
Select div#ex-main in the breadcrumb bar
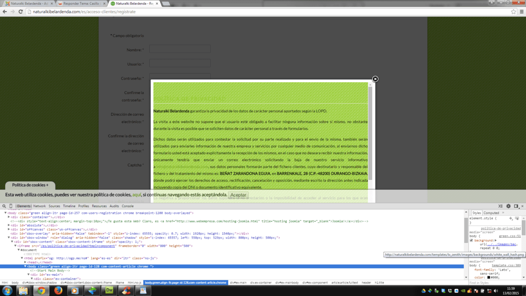coord(238,283)
